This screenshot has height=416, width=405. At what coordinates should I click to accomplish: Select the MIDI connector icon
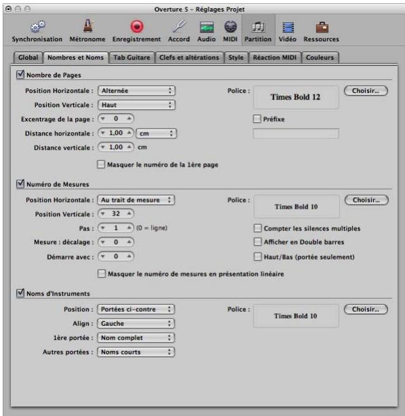pyautogui.click(x=230, y=26)
